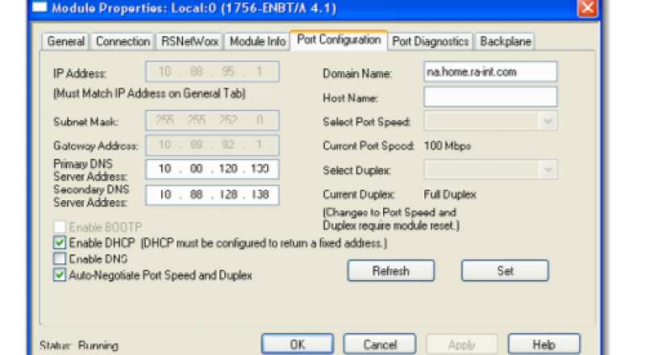Toggle Auto-Negotiate Port Speed and Duplex
Screen dimensions: 650x355
[x=60, y=275]
